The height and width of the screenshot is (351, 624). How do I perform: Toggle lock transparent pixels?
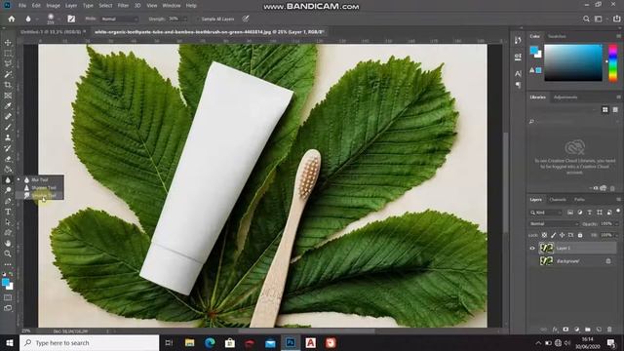pyautogui.click(x=544, y=235)
